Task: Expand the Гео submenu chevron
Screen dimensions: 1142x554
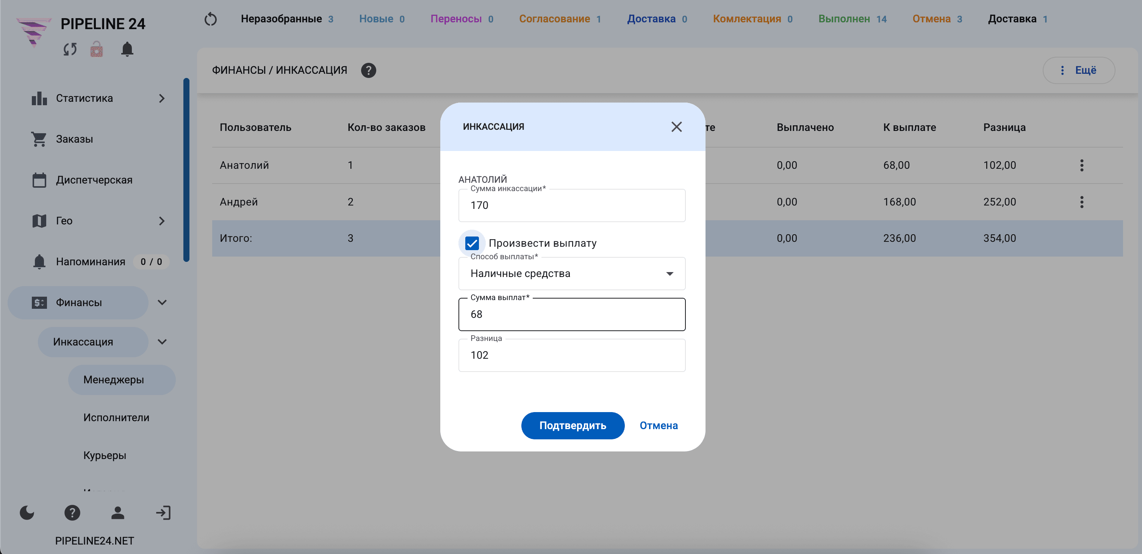Action: [x=162, y=221]
